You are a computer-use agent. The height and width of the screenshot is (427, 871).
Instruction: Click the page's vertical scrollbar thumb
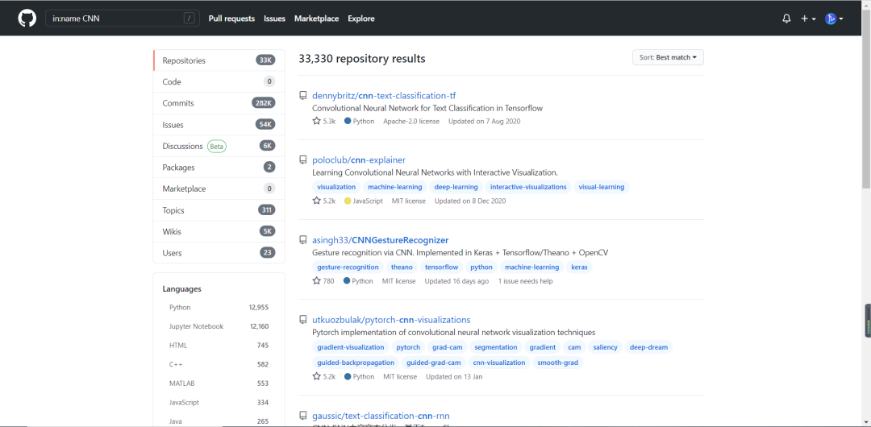click(866, 99)
